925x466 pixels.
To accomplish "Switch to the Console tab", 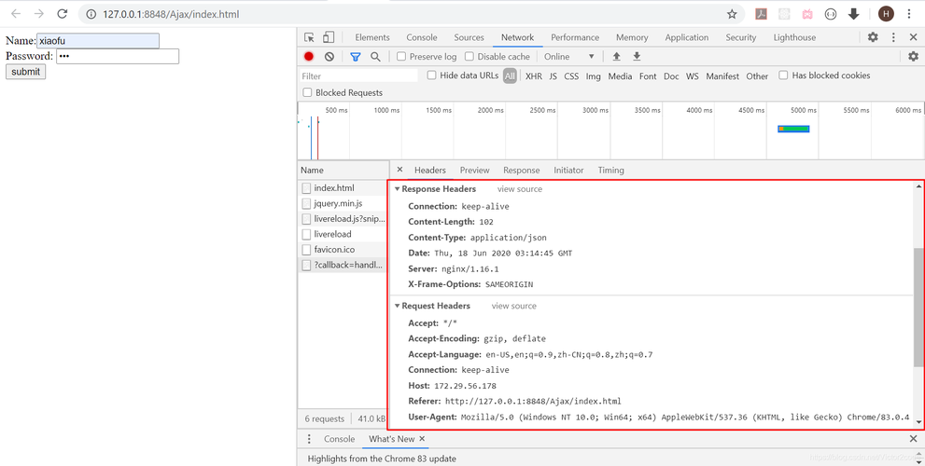I will tap(422, 37).
